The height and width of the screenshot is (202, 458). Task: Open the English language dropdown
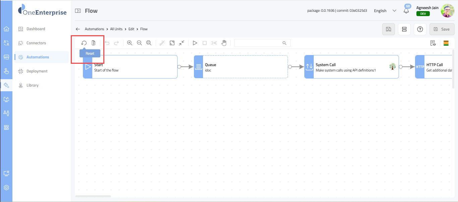point(385,11)
